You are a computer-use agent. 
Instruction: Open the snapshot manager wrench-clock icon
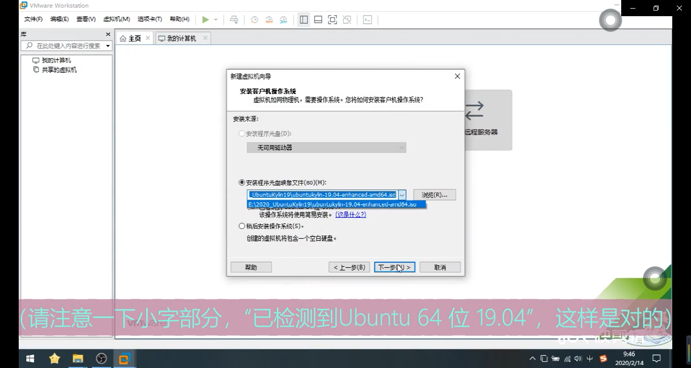(284, 20)
